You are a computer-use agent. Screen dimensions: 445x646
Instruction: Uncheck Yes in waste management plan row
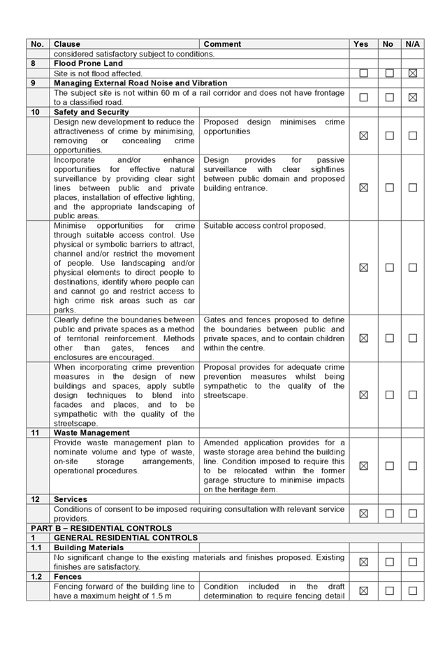[x=363, y=466]
